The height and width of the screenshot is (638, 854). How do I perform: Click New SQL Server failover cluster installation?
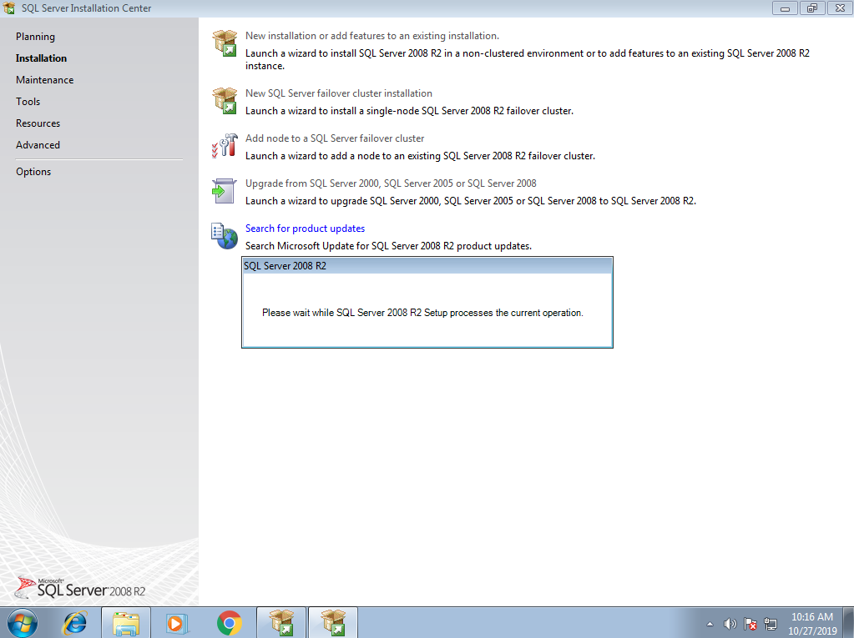339,93
